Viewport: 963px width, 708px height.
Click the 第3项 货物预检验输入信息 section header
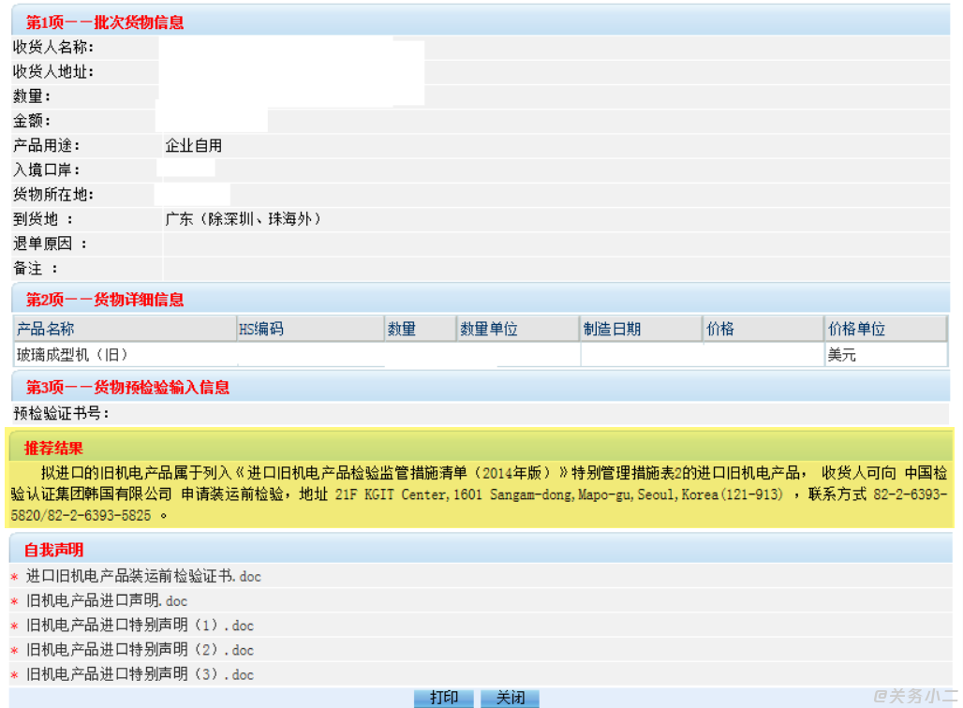click(x=127, y=387)
